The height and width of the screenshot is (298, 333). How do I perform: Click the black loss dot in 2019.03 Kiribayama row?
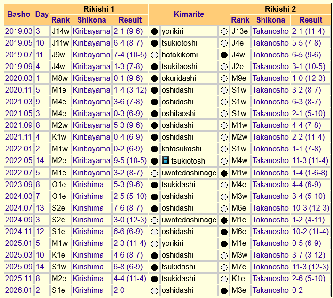(x=154, y=31)
